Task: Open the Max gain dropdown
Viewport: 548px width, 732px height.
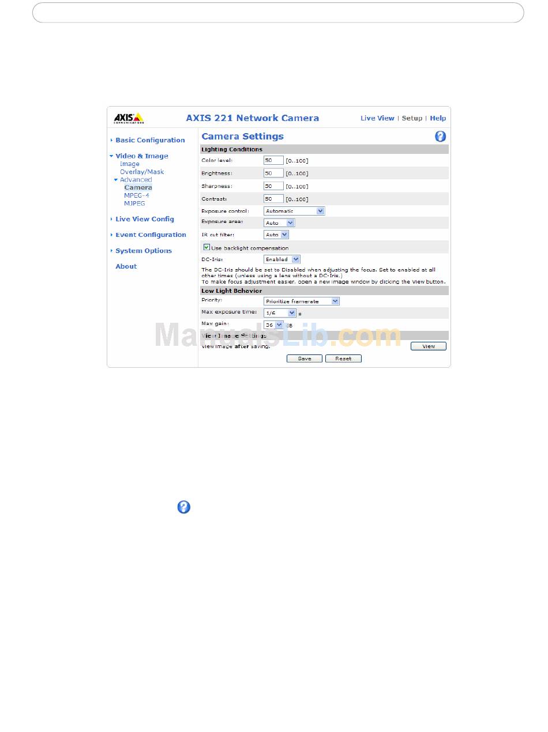Action: pyautogui.click(x=273, y=325)
